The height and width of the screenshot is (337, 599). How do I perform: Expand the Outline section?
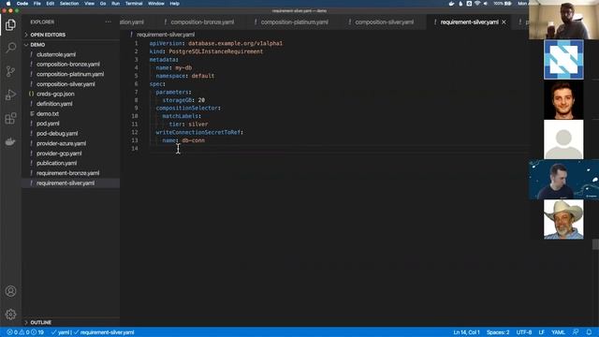point(71,322)
